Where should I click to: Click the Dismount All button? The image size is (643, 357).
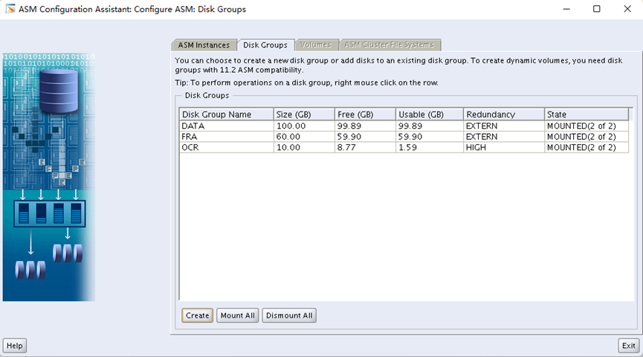pos(289,315)
